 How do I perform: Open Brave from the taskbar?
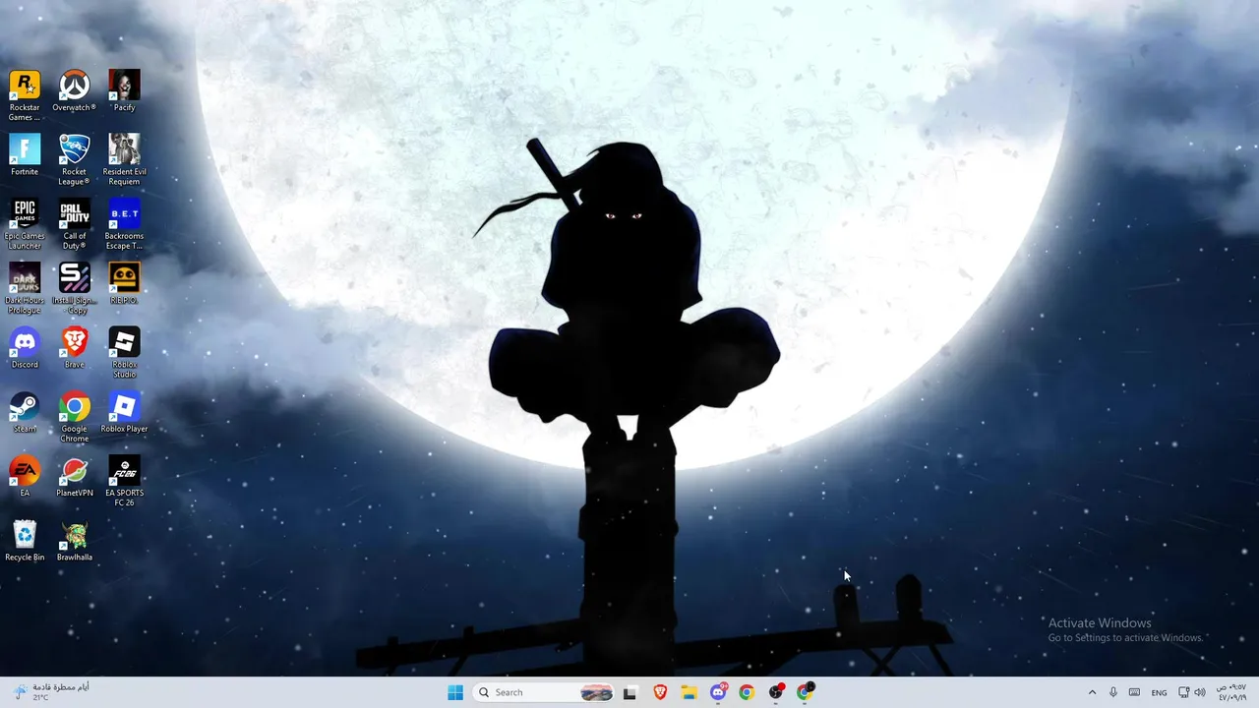[x=660, y=692]
